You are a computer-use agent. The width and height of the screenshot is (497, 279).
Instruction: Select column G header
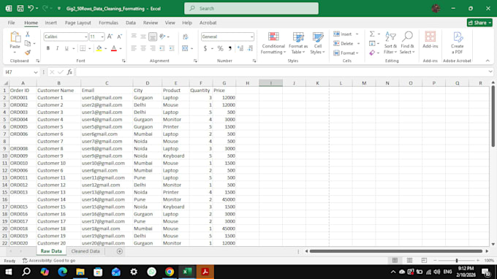click(x=224, y=83)
